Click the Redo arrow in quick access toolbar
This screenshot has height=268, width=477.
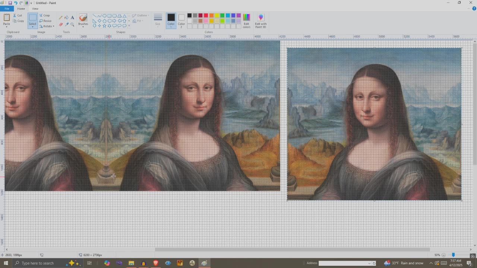click(x=21, y=3)
